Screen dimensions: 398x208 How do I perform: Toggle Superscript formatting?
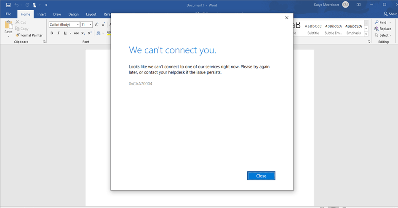tap(90, 33)
